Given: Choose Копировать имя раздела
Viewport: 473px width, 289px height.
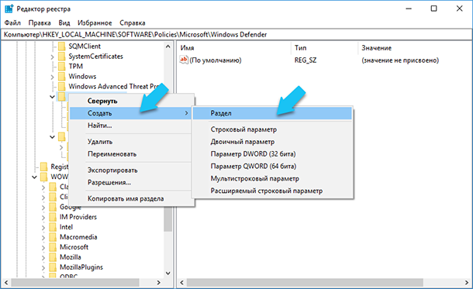Looking at the screenshot, I should (x=130, y=198).
